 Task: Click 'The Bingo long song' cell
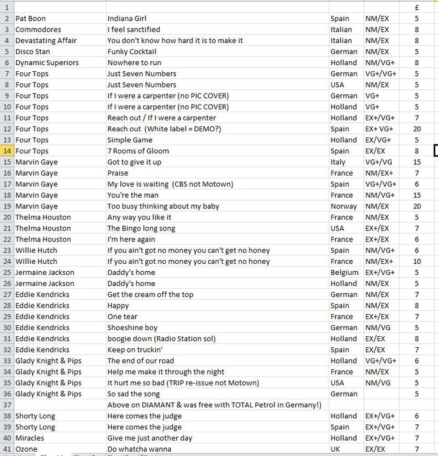[217, 228]
